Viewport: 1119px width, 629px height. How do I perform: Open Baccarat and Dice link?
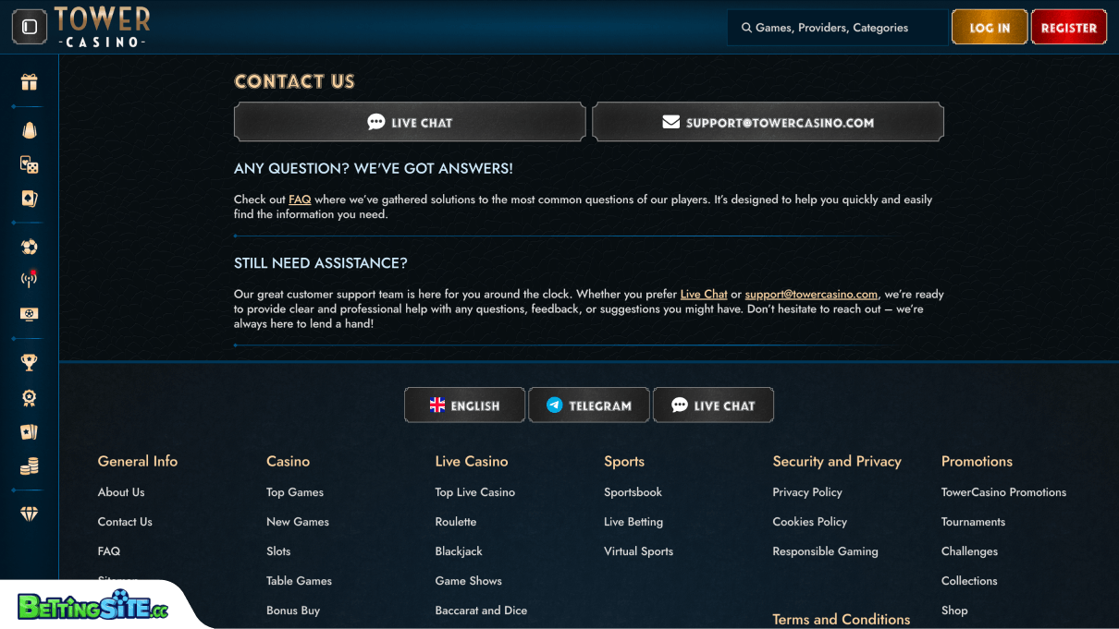[x=481, y=611]
